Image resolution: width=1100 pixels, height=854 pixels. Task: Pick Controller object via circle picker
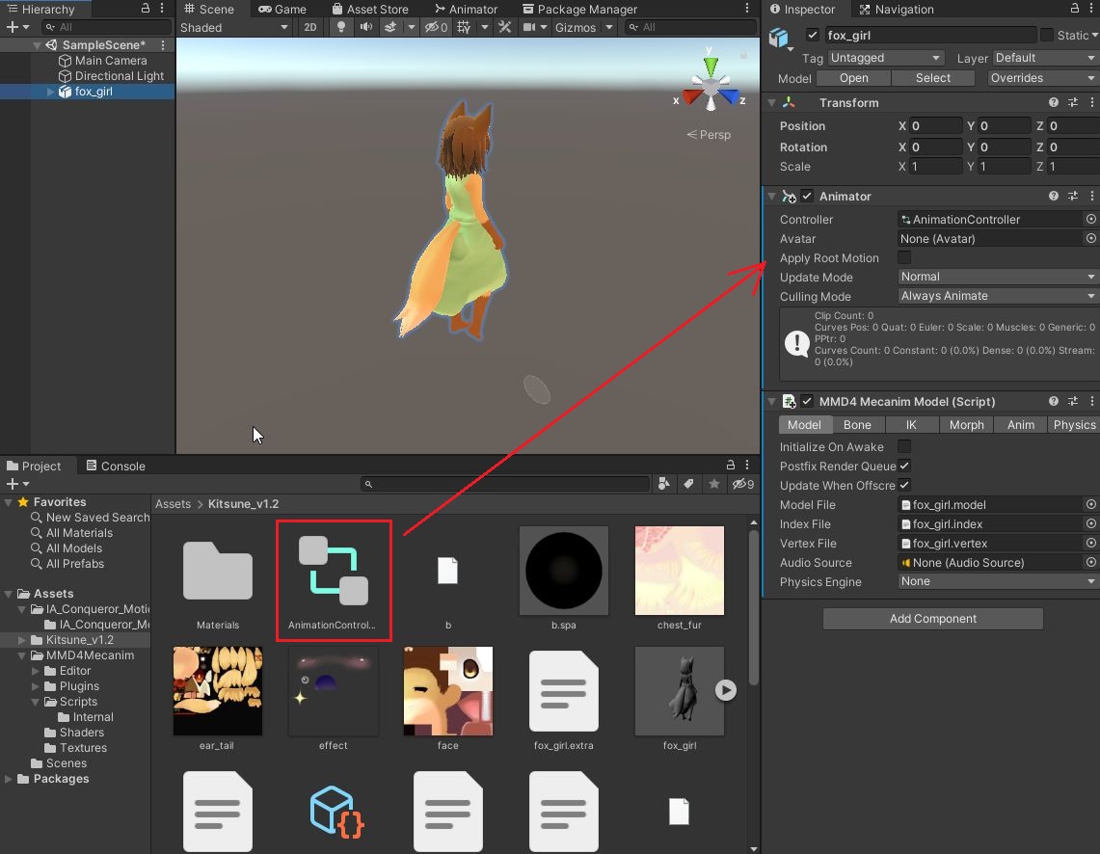click(x=1091, y=219)
